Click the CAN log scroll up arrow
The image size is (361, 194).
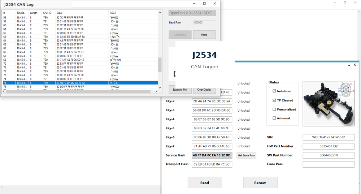click(x=160, y=12)
